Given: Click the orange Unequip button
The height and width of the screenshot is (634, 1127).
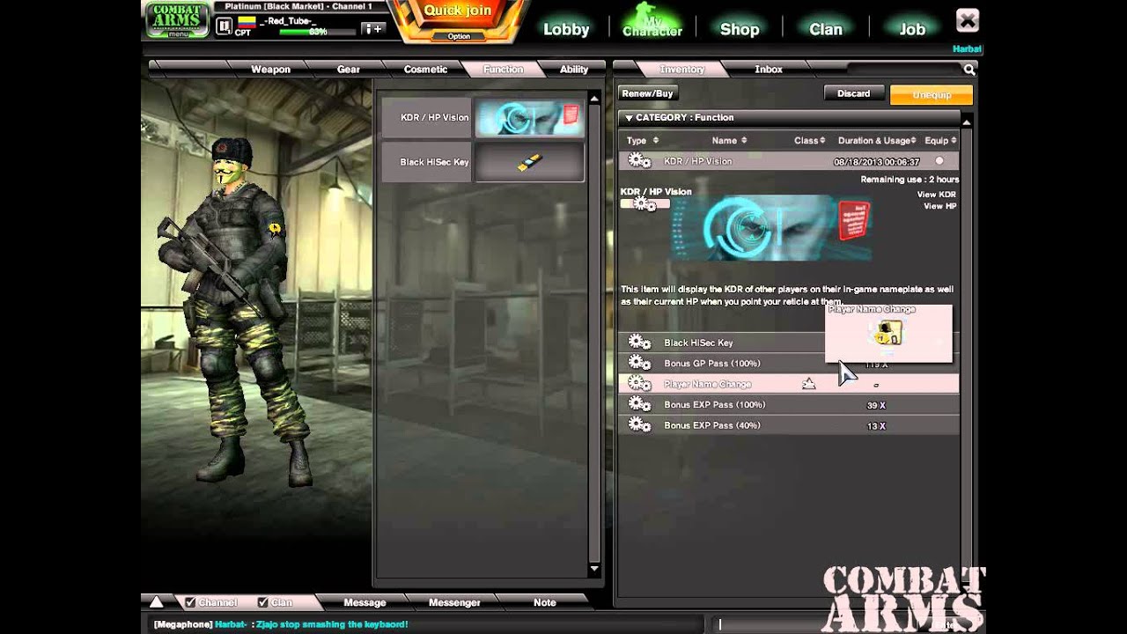Looking at the screenshot, I should tap(932, 94).
